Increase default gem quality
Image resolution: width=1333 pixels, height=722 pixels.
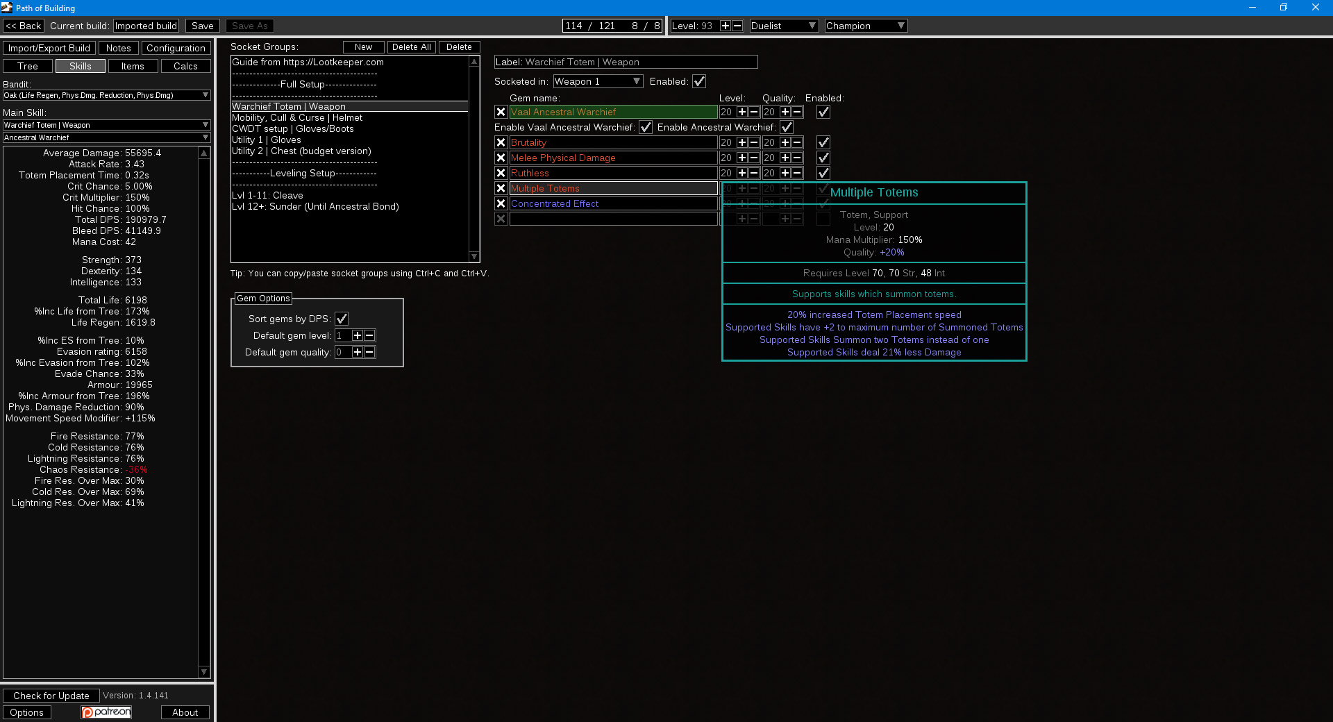coord(358,352)
